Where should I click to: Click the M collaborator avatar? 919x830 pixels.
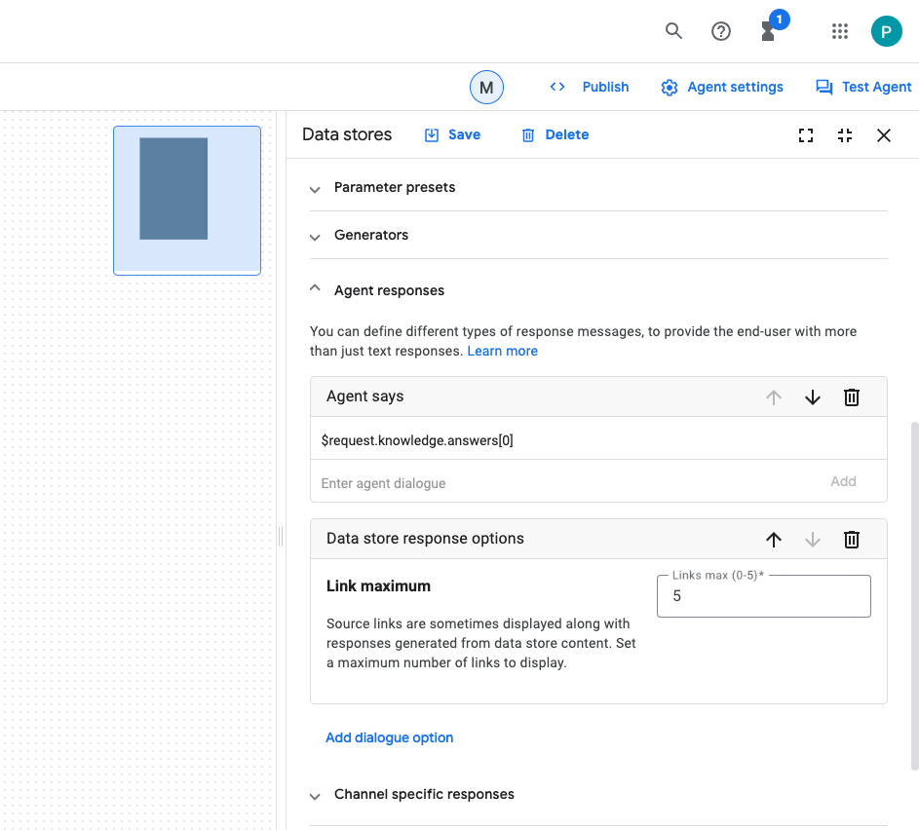[x=486, y=88]
